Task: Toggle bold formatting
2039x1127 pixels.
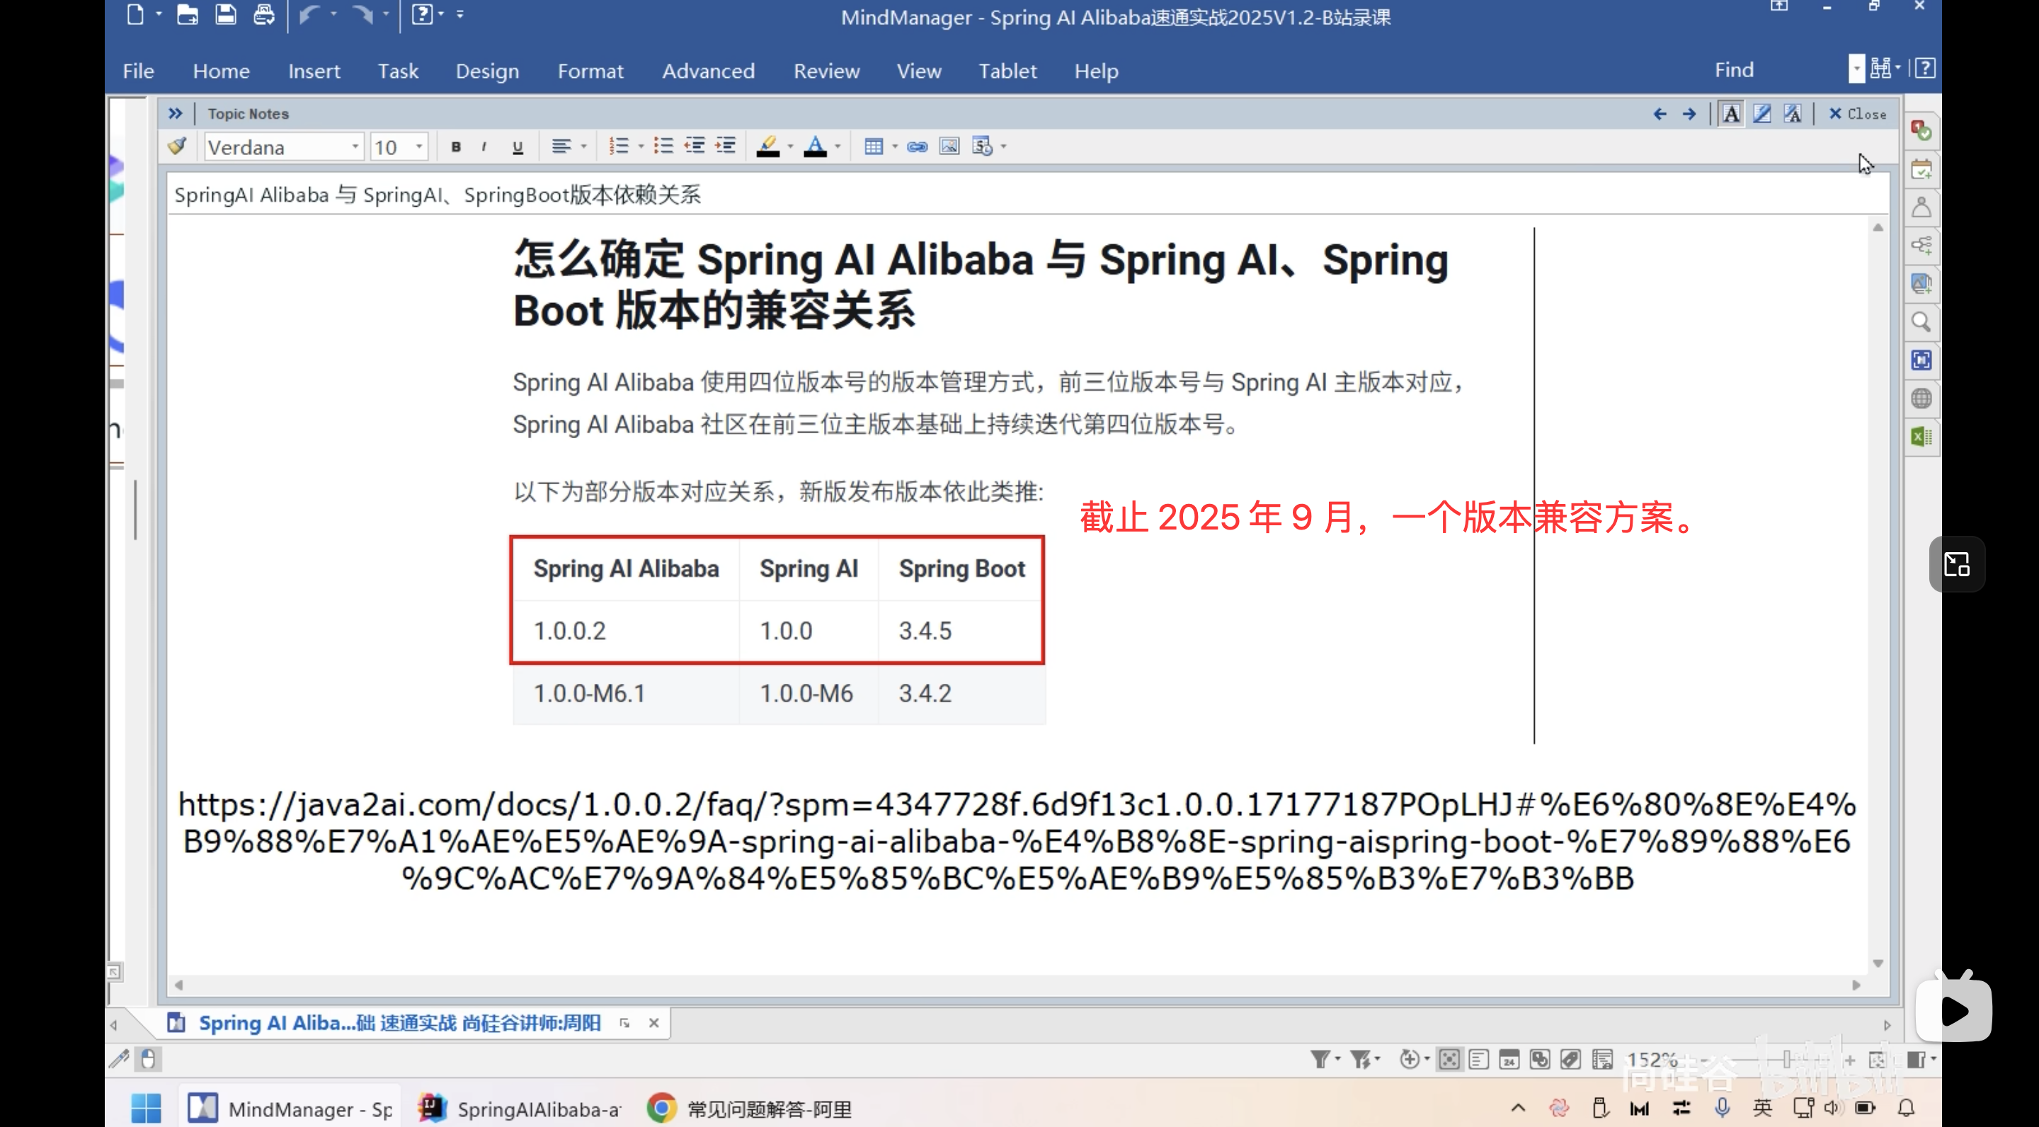Action: tap(456, 147)
